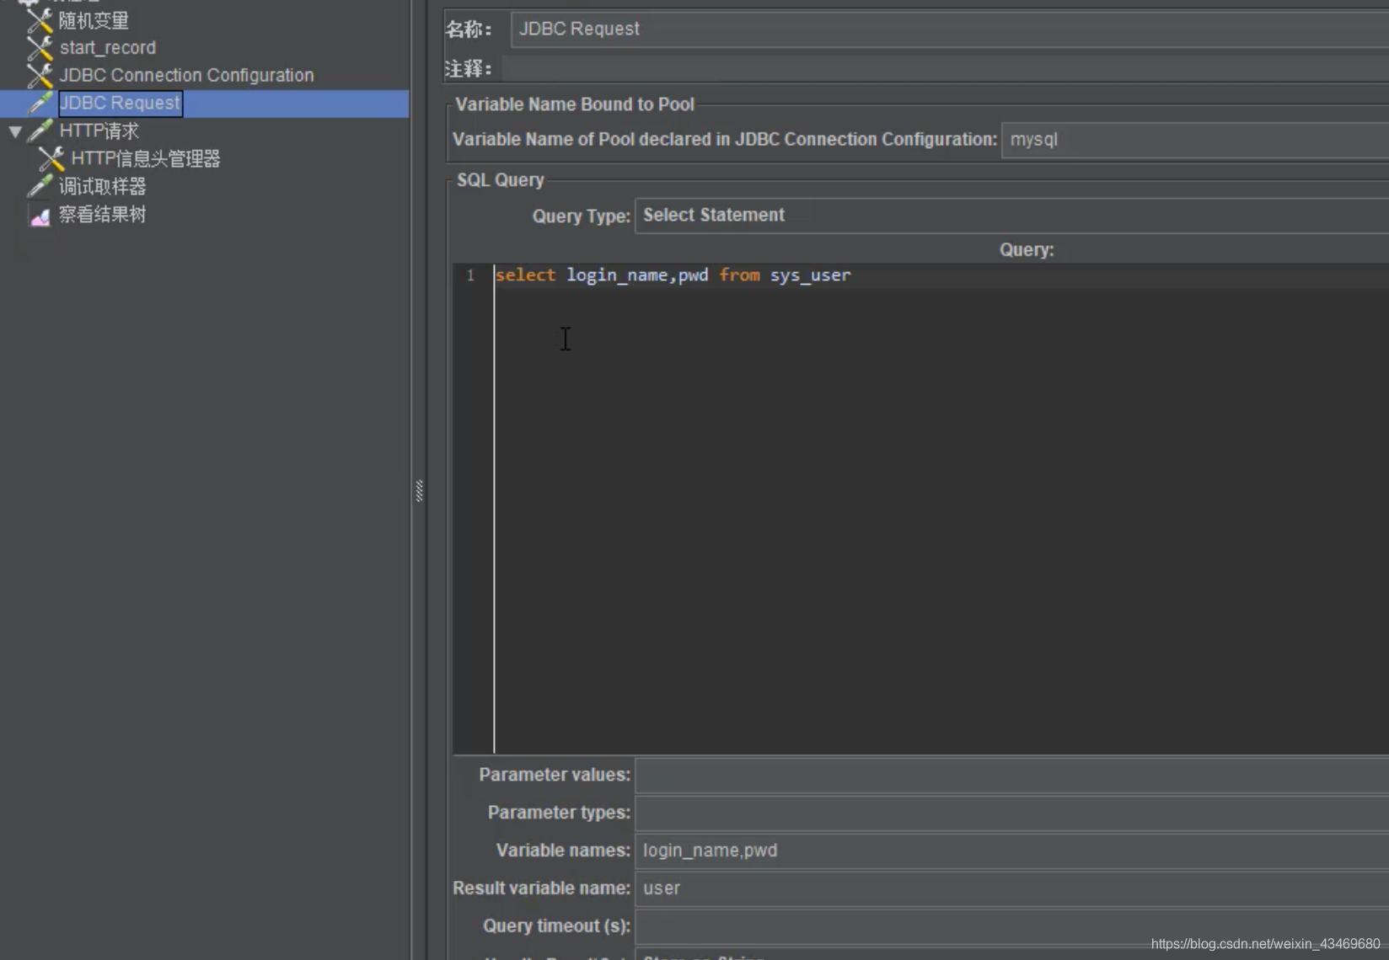Click the HTTP请求 sampler pipette icon
1389x960 pixels.
click(x=39, y=131)
